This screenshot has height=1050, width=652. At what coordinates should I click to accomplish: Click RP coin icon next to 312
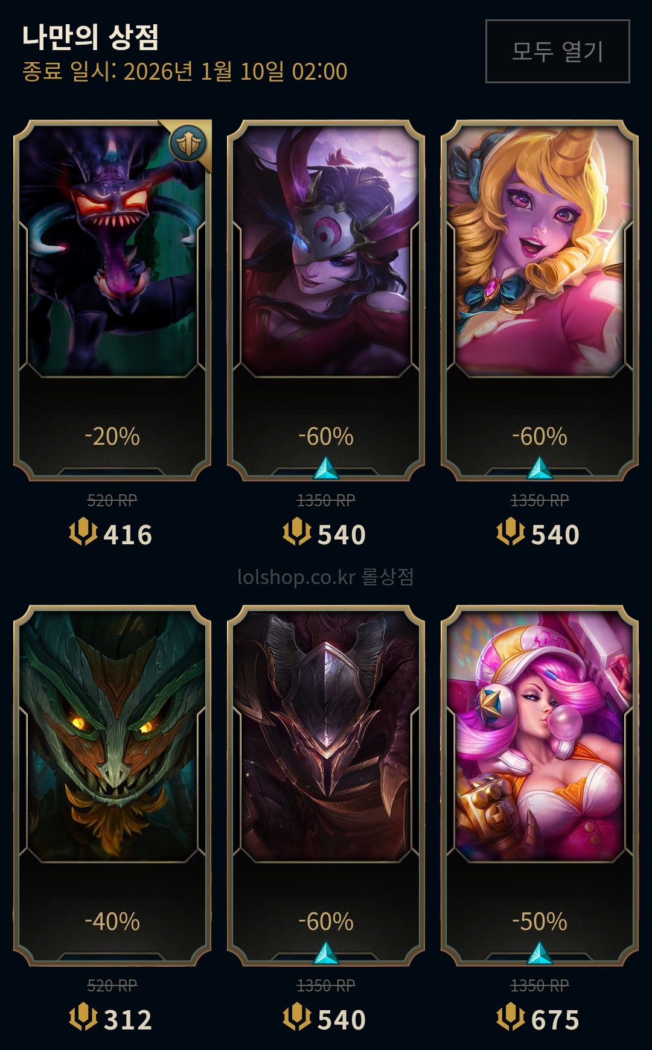[83, 1018]
